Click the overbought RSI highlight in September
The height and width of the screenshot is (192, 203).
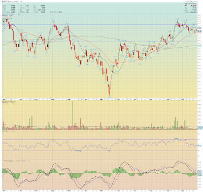point(177,138)
